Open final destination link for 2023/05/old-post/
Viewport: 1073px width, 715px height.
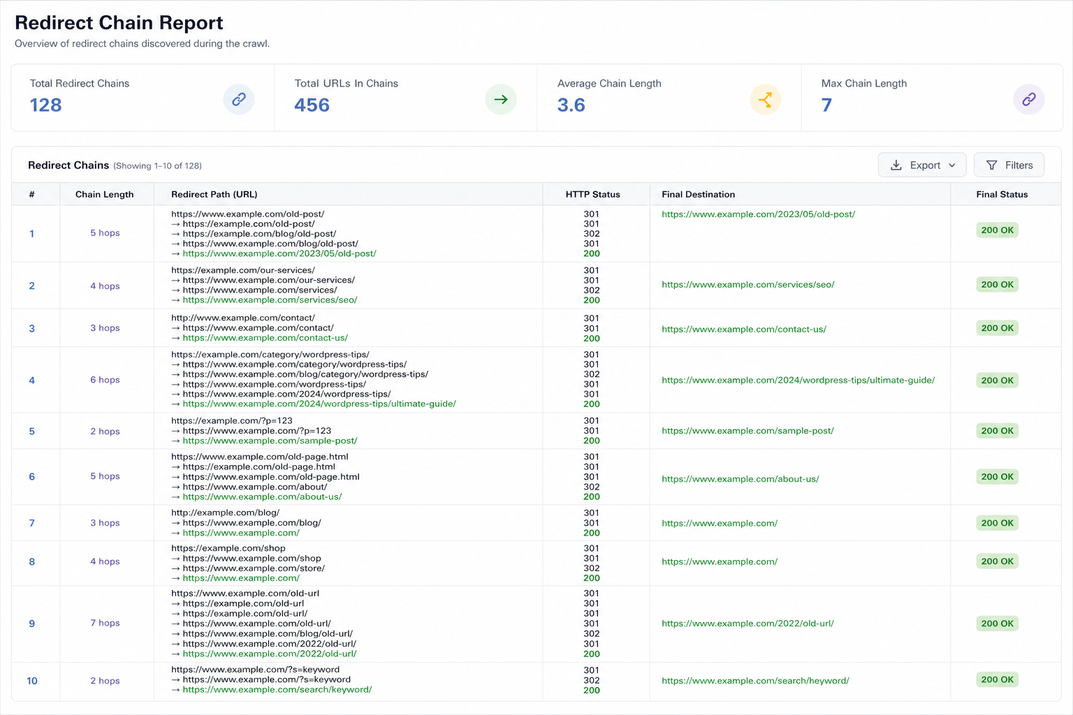coord(759,214)
